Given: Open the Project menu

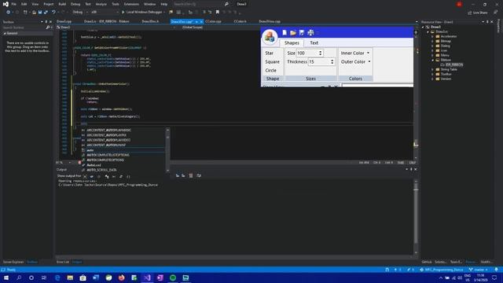Looking at the screenshot, I should click(49, 4).
